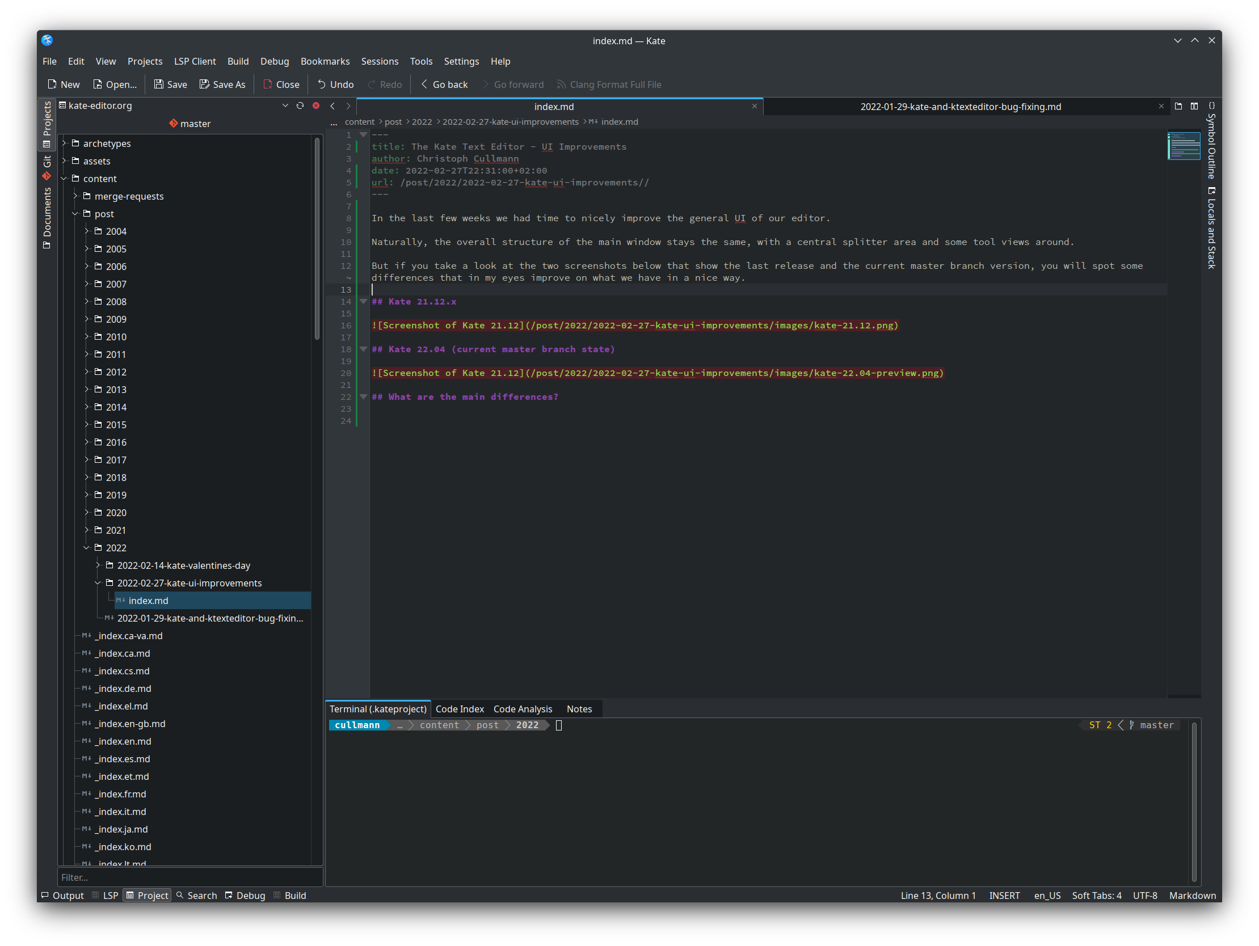Open _index.de.md in project tree

123,689
